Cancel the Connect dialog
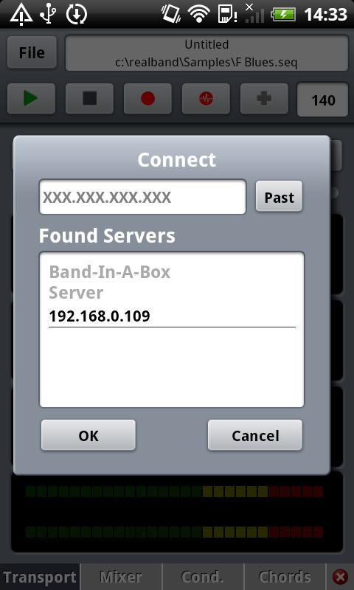Image resolution: width=354 pixels, height=590 pixels. coord(255,435)
